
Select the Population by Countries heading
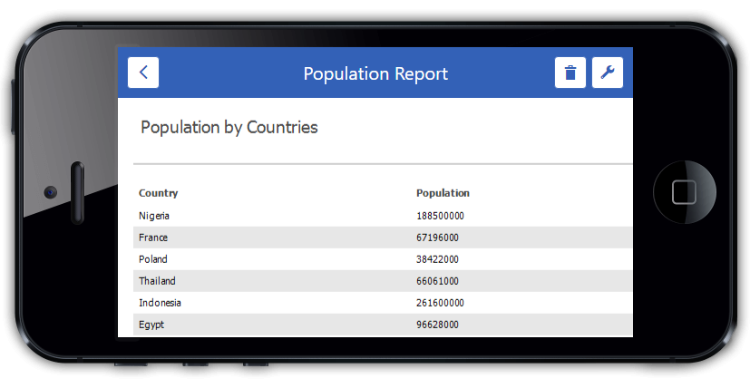click(229, 127)
